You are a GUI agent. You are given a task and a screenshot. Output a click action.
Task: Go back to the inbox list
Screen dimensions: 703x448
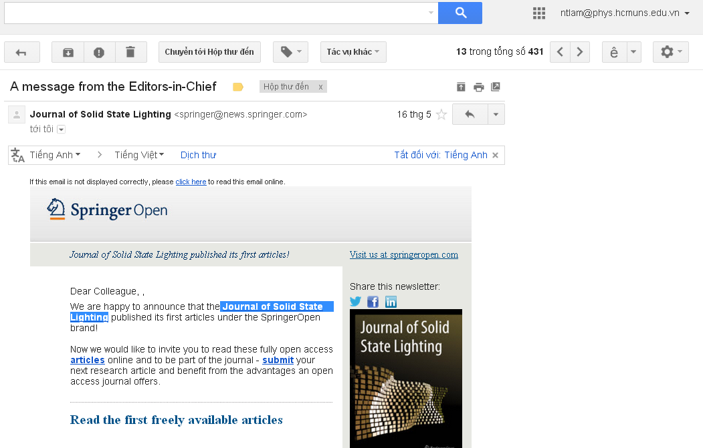pyautogui.click(x=22, y=52)
